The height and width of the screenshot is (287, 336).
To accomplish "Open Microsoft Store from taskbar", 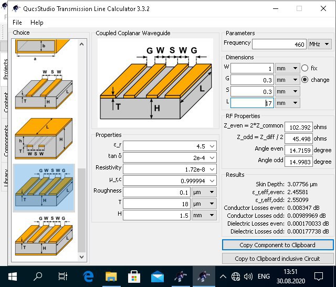I will pyautogui.click(x=134, y=277).
